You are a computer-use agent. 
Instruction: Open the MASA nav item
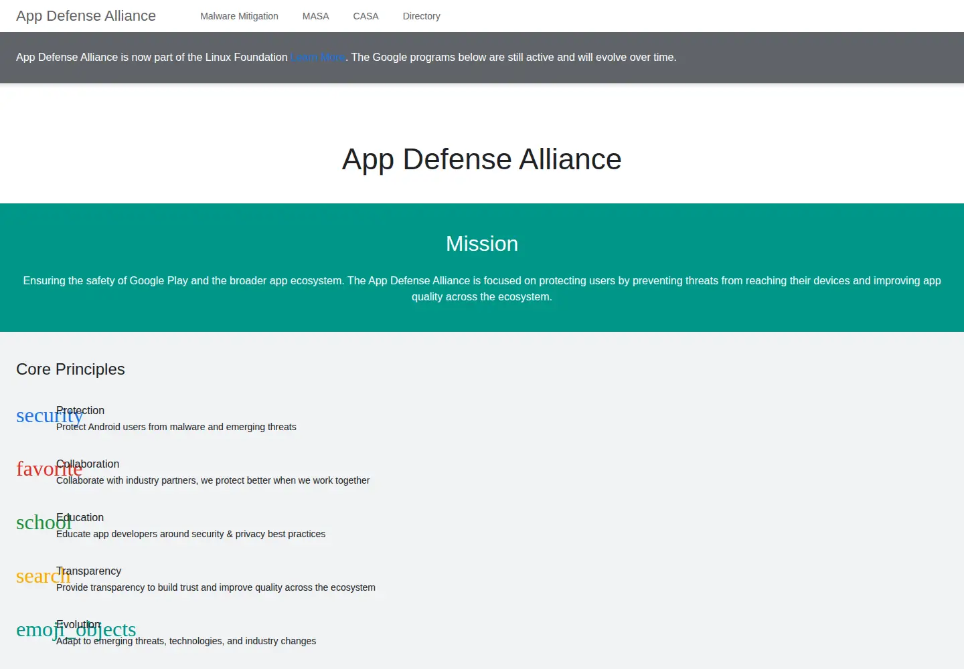pyautogui.click(x=315, y=16)
